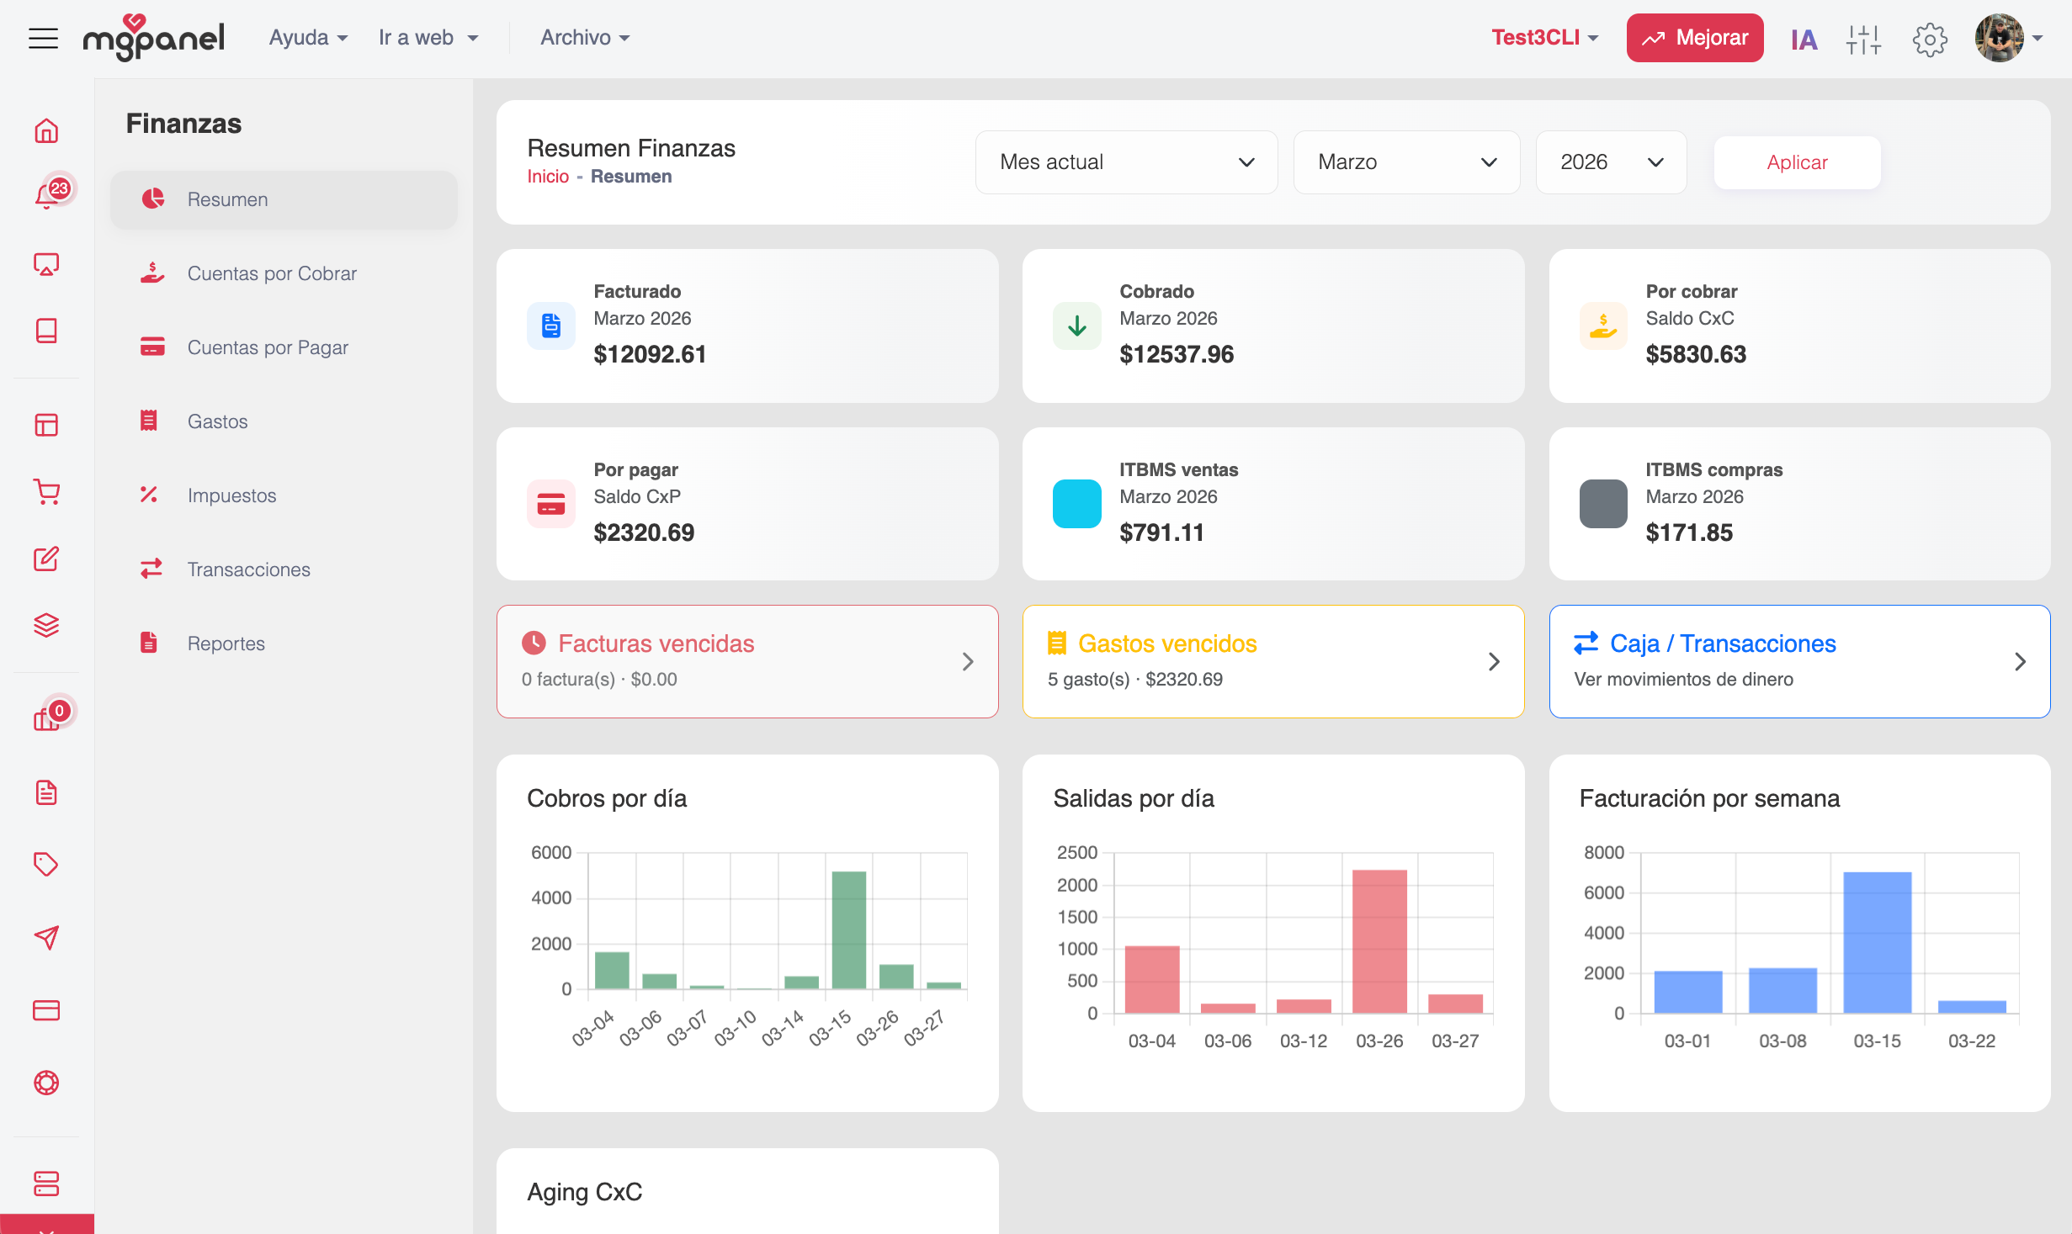This screenshot has height=1234, width=2072.
Task: Click the paper plane send sidebar icon
Action: click(46, 937)
